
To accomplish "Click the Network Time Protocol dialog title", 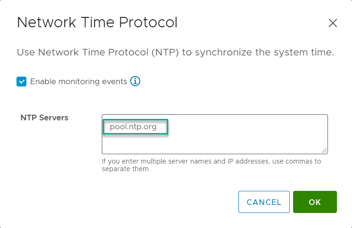I will point(97,23).
